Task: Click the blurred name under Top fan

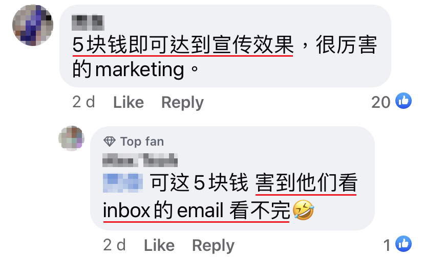Action: [140, 160]
